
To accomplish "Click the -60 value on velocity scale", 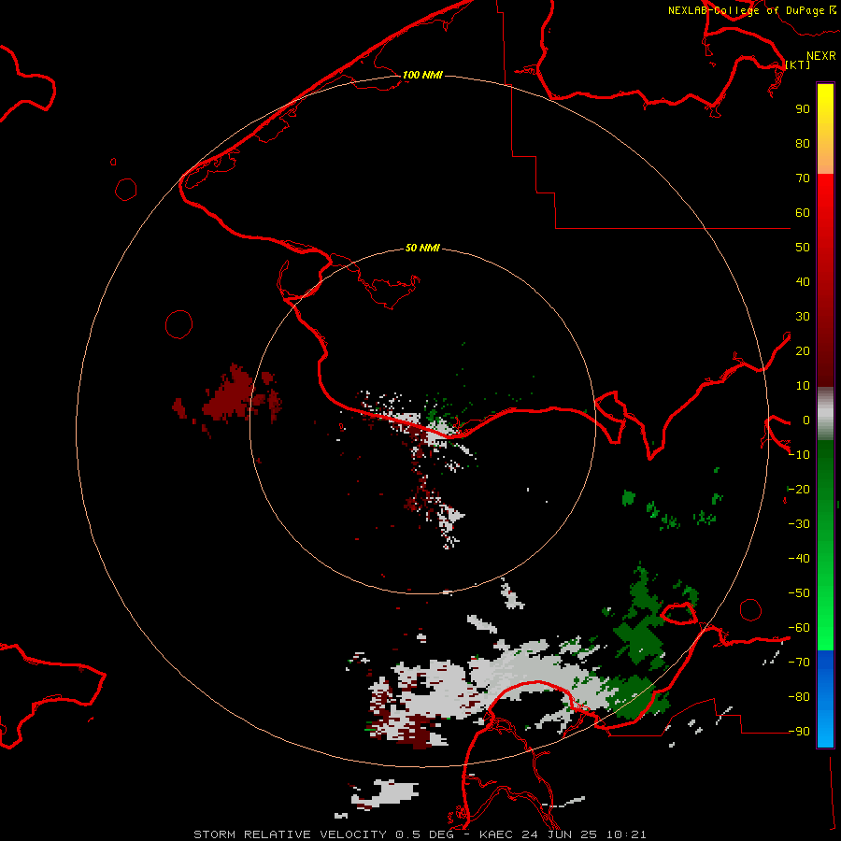I will click(x=799, y=628).
